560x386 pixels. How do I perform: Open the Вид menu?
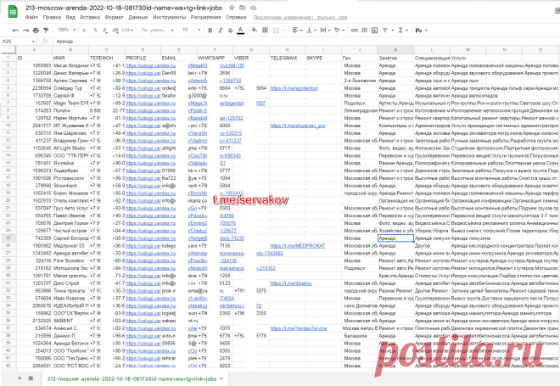point(70,17)
